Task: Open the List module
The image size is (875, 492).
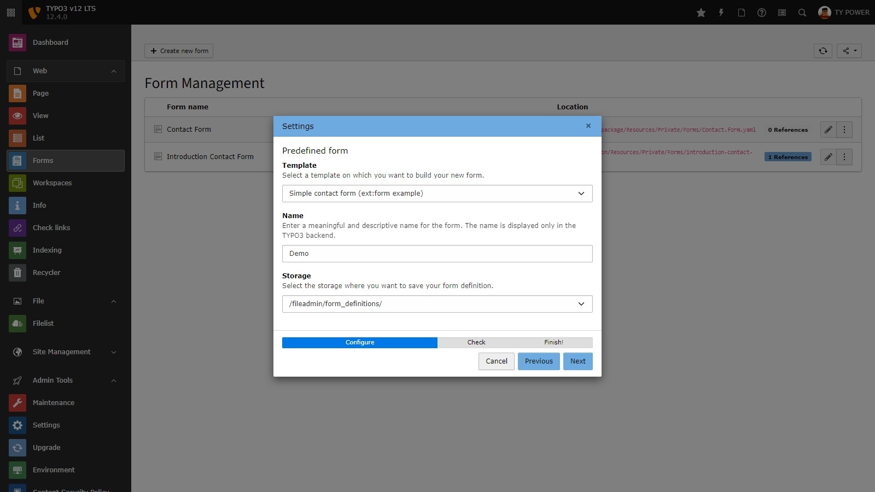Action: 66,138
